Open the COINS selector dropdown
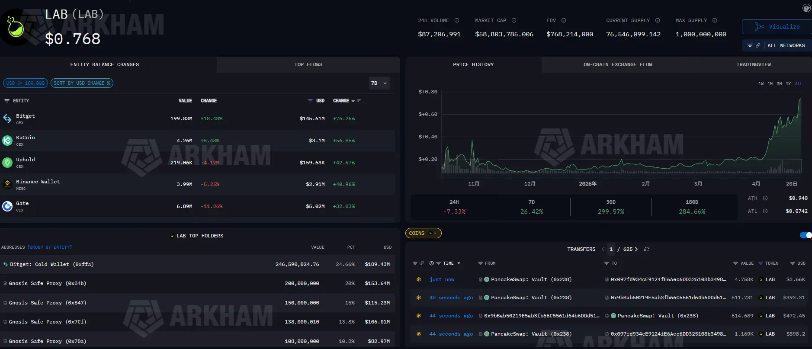Image resolution: width=812 pixels, height=349 pixels. 423,233
